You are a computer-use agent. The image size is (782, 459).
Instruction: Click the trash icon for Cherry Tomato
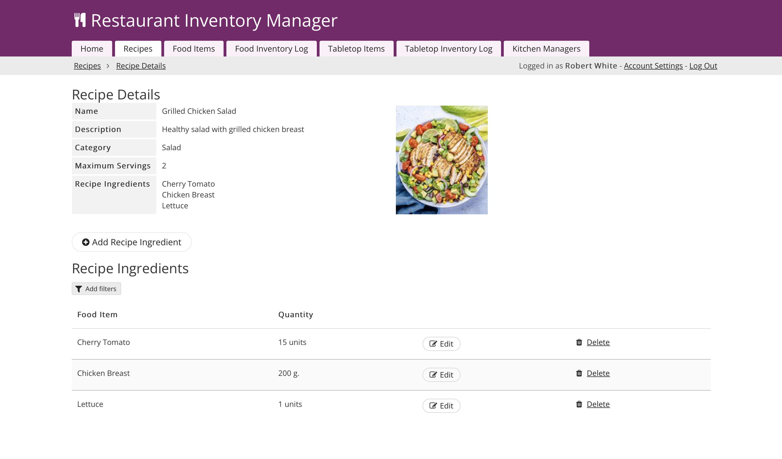(579, 342)
